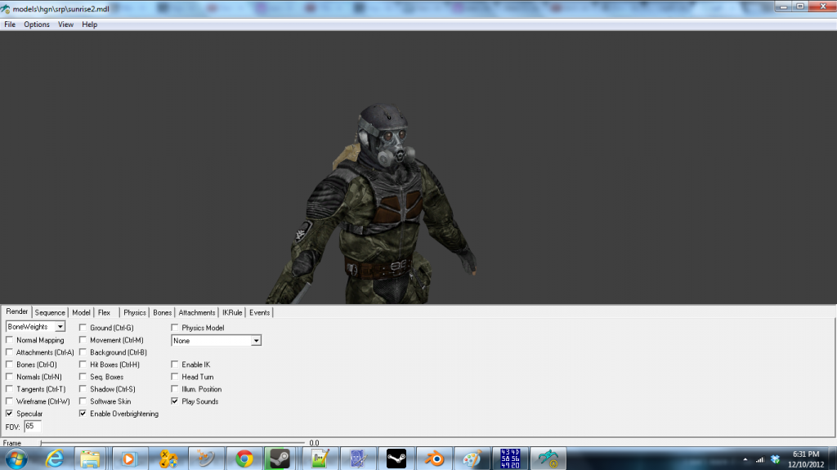Open the black Source SDK Steam icon
The height and width of the screenshot is (470, 837).
pos(396,459)
